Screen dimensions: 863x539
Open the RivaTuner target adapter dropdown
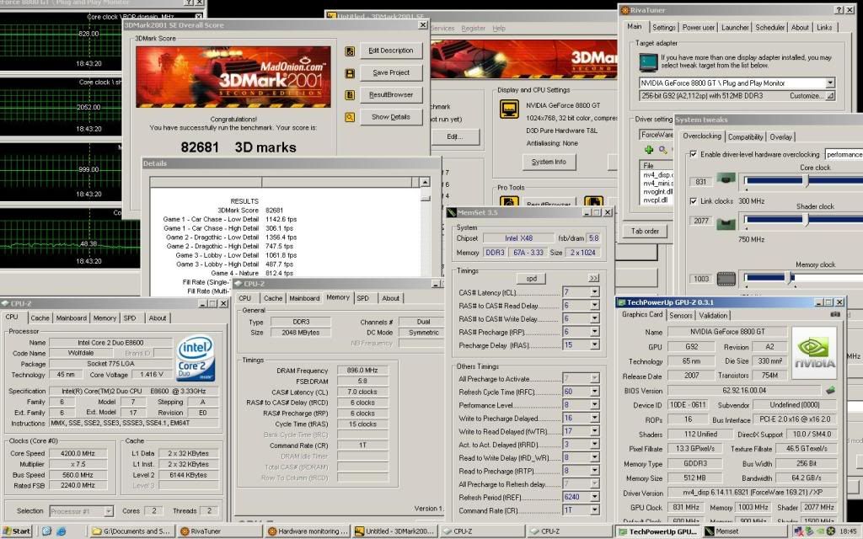click(829, 83)
